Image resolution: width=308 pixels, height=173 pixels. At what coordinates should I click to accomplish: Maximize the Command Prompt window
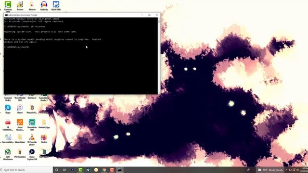[x=149, y=15]
